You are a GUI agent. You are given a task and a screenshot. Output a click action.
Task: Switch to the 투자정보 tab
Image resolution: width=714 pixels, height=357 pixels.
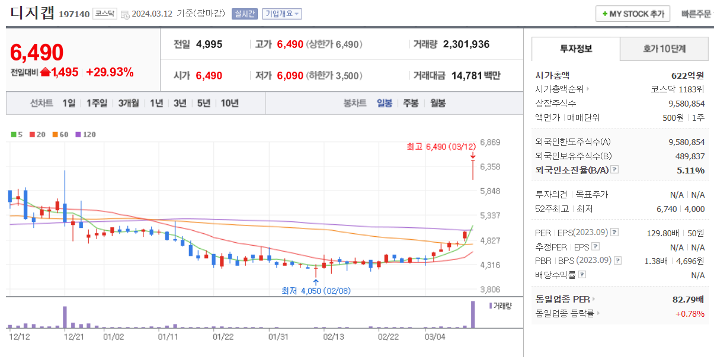coord(576,49)
